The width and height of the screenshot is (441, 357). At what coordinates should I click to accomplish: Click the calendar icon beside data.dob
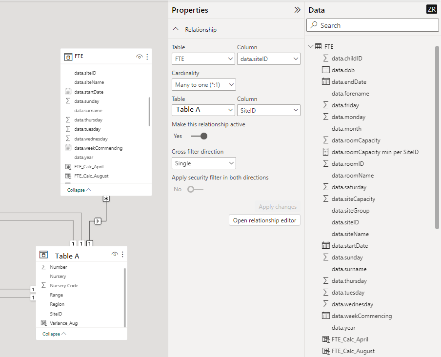pyautogui.click(x=326, y=70)
